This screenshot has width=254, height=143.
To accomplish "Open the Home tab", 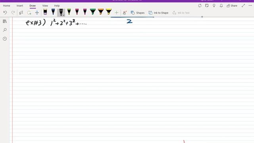I will click(6, 6).
